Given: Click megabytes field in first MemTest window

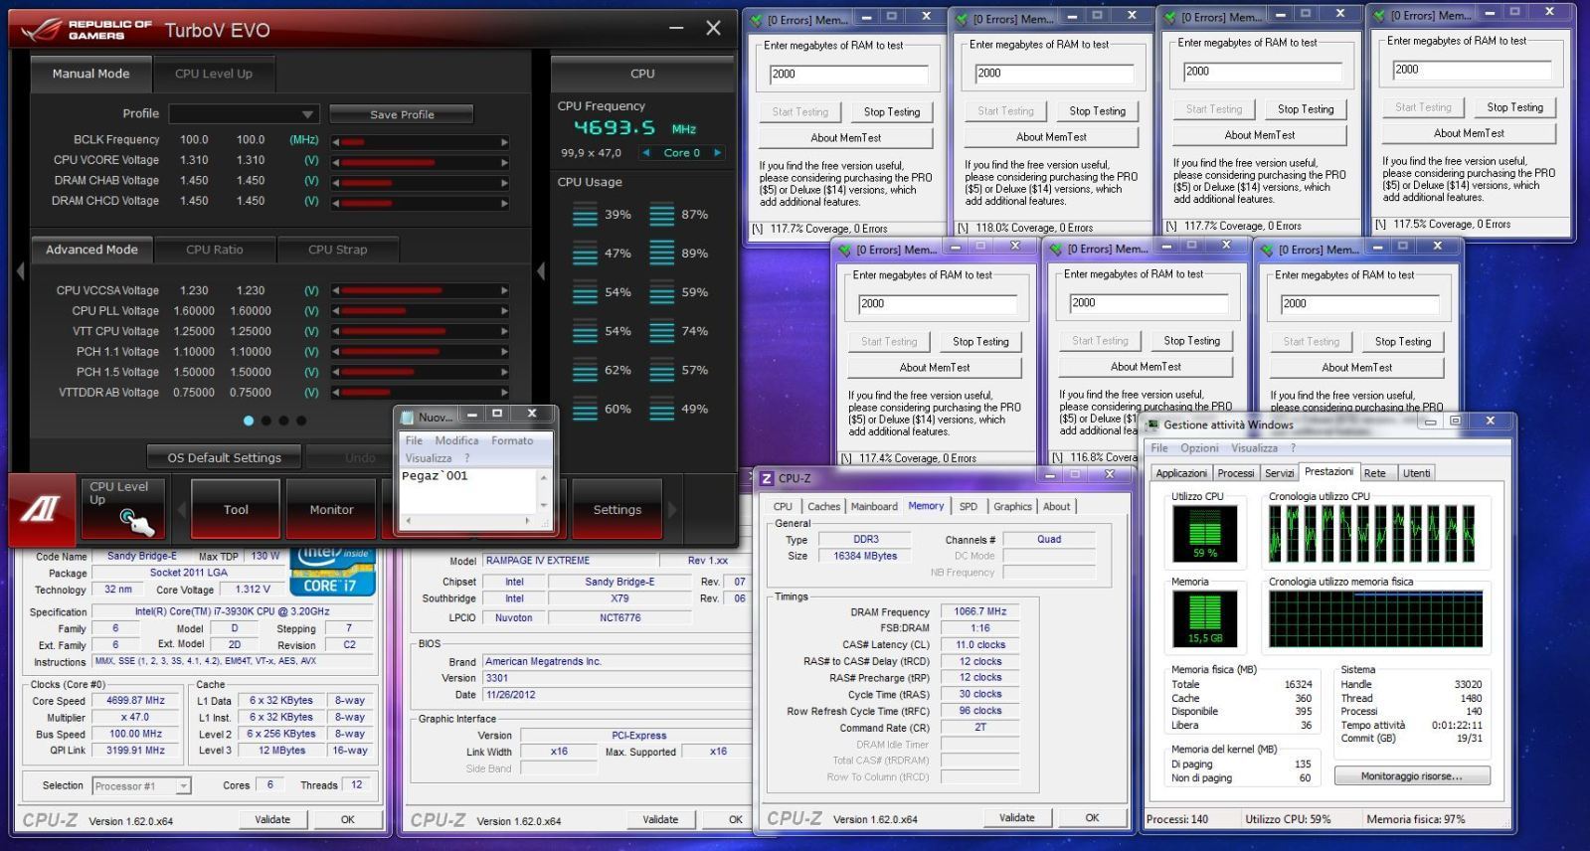Looking at the screenshot, I should coord(848,75).
